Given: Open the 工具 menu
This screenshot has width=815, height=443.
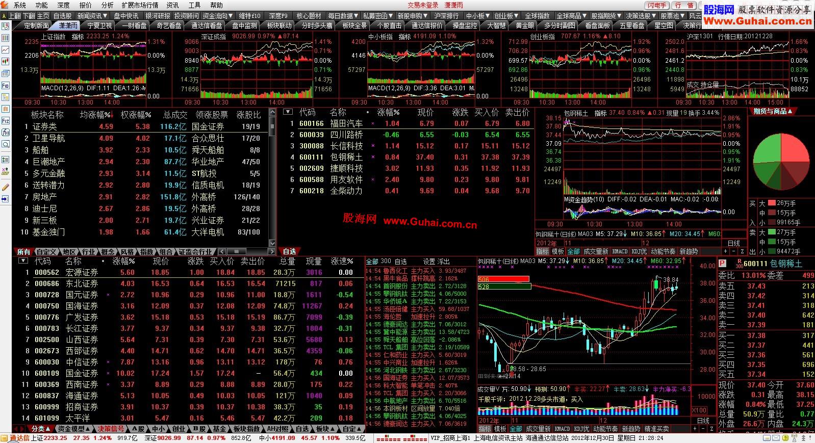Looking at the screenshot, I should [x=194, y=5].
